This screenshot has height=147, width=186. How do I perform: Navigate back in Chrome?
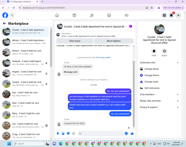tap(3, 8)
